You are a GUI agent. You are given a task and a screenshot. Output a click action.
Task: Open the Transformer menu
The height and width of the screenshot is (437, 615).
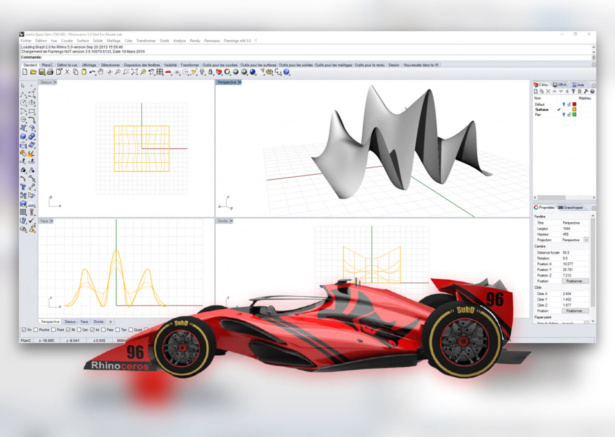[147, 40]
